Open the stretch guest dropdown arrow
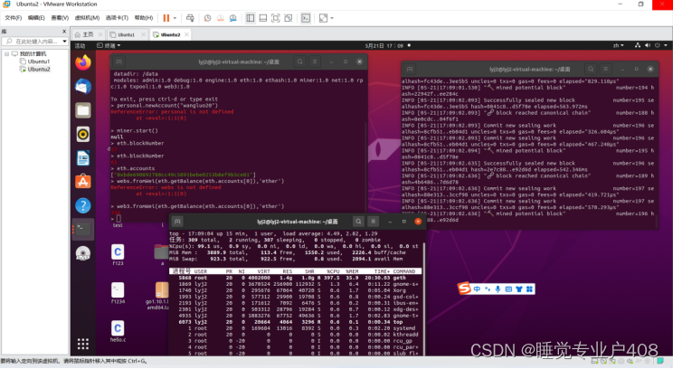This screenshot has height=369, width=673. [x=332, y=18]
